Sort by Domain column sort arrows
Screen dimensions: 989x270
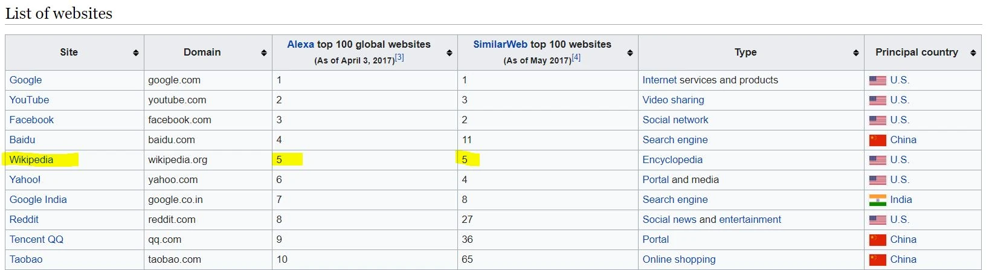[x=264, y=53]
